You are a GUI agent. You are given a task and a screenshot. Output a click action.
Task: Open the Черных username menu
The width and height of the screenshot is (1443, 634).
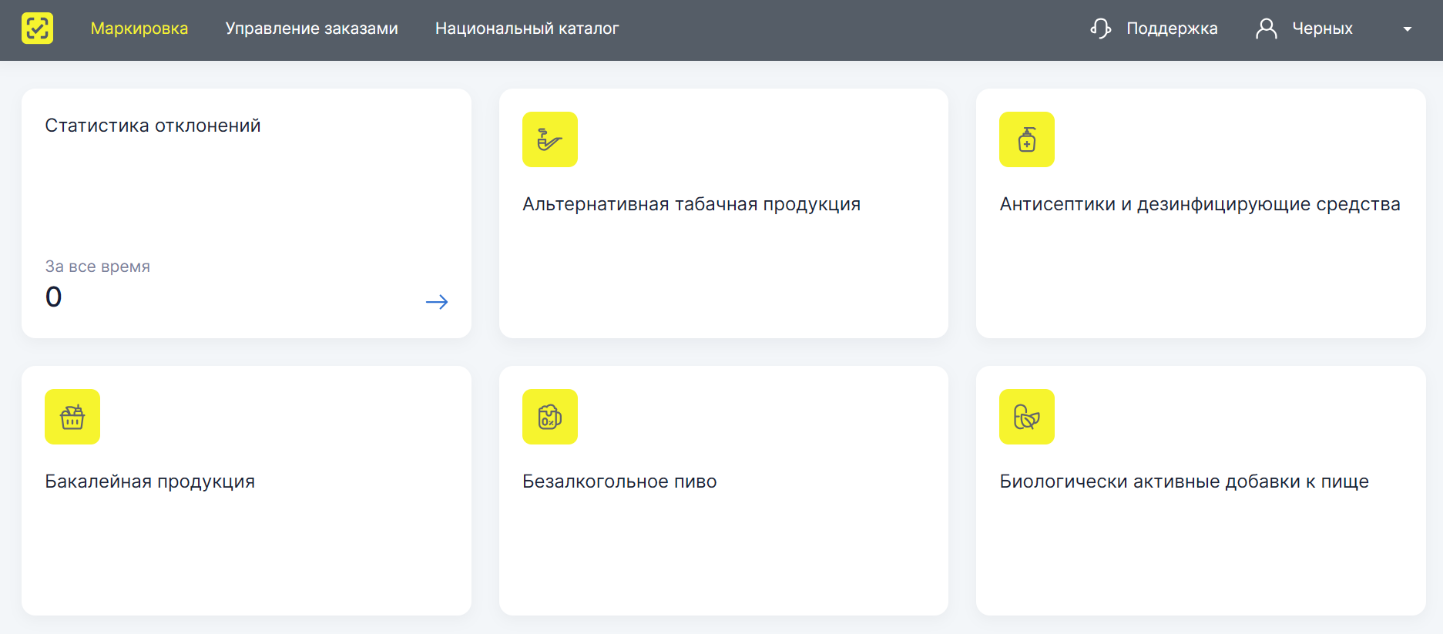pos(1322,29)
